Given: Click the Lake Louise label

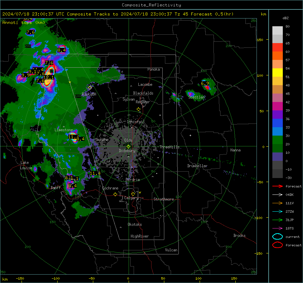Looking at the screenshot, I should pos(26,165).
